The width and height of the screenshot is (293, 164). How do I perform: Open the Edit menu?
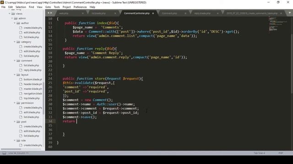[x=11, y=7]
